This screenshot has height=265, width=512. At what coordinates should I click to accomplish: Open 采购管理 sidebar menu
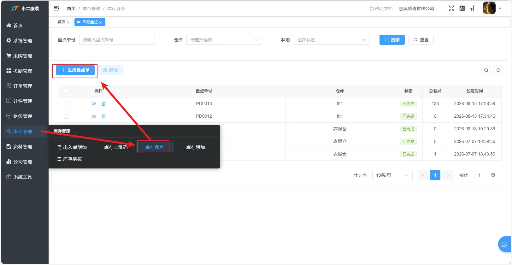[25, 56]
